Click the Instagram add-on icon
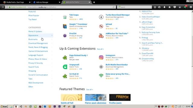Image resolution: width=193 pixels, height=108 pixels. pos(101,57)
